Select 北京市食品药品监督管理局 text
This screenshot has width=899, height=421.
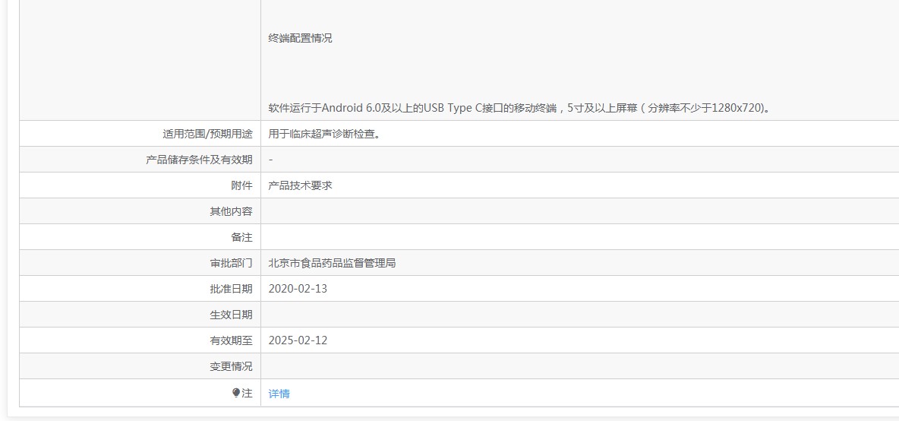(x=332, y=263)
